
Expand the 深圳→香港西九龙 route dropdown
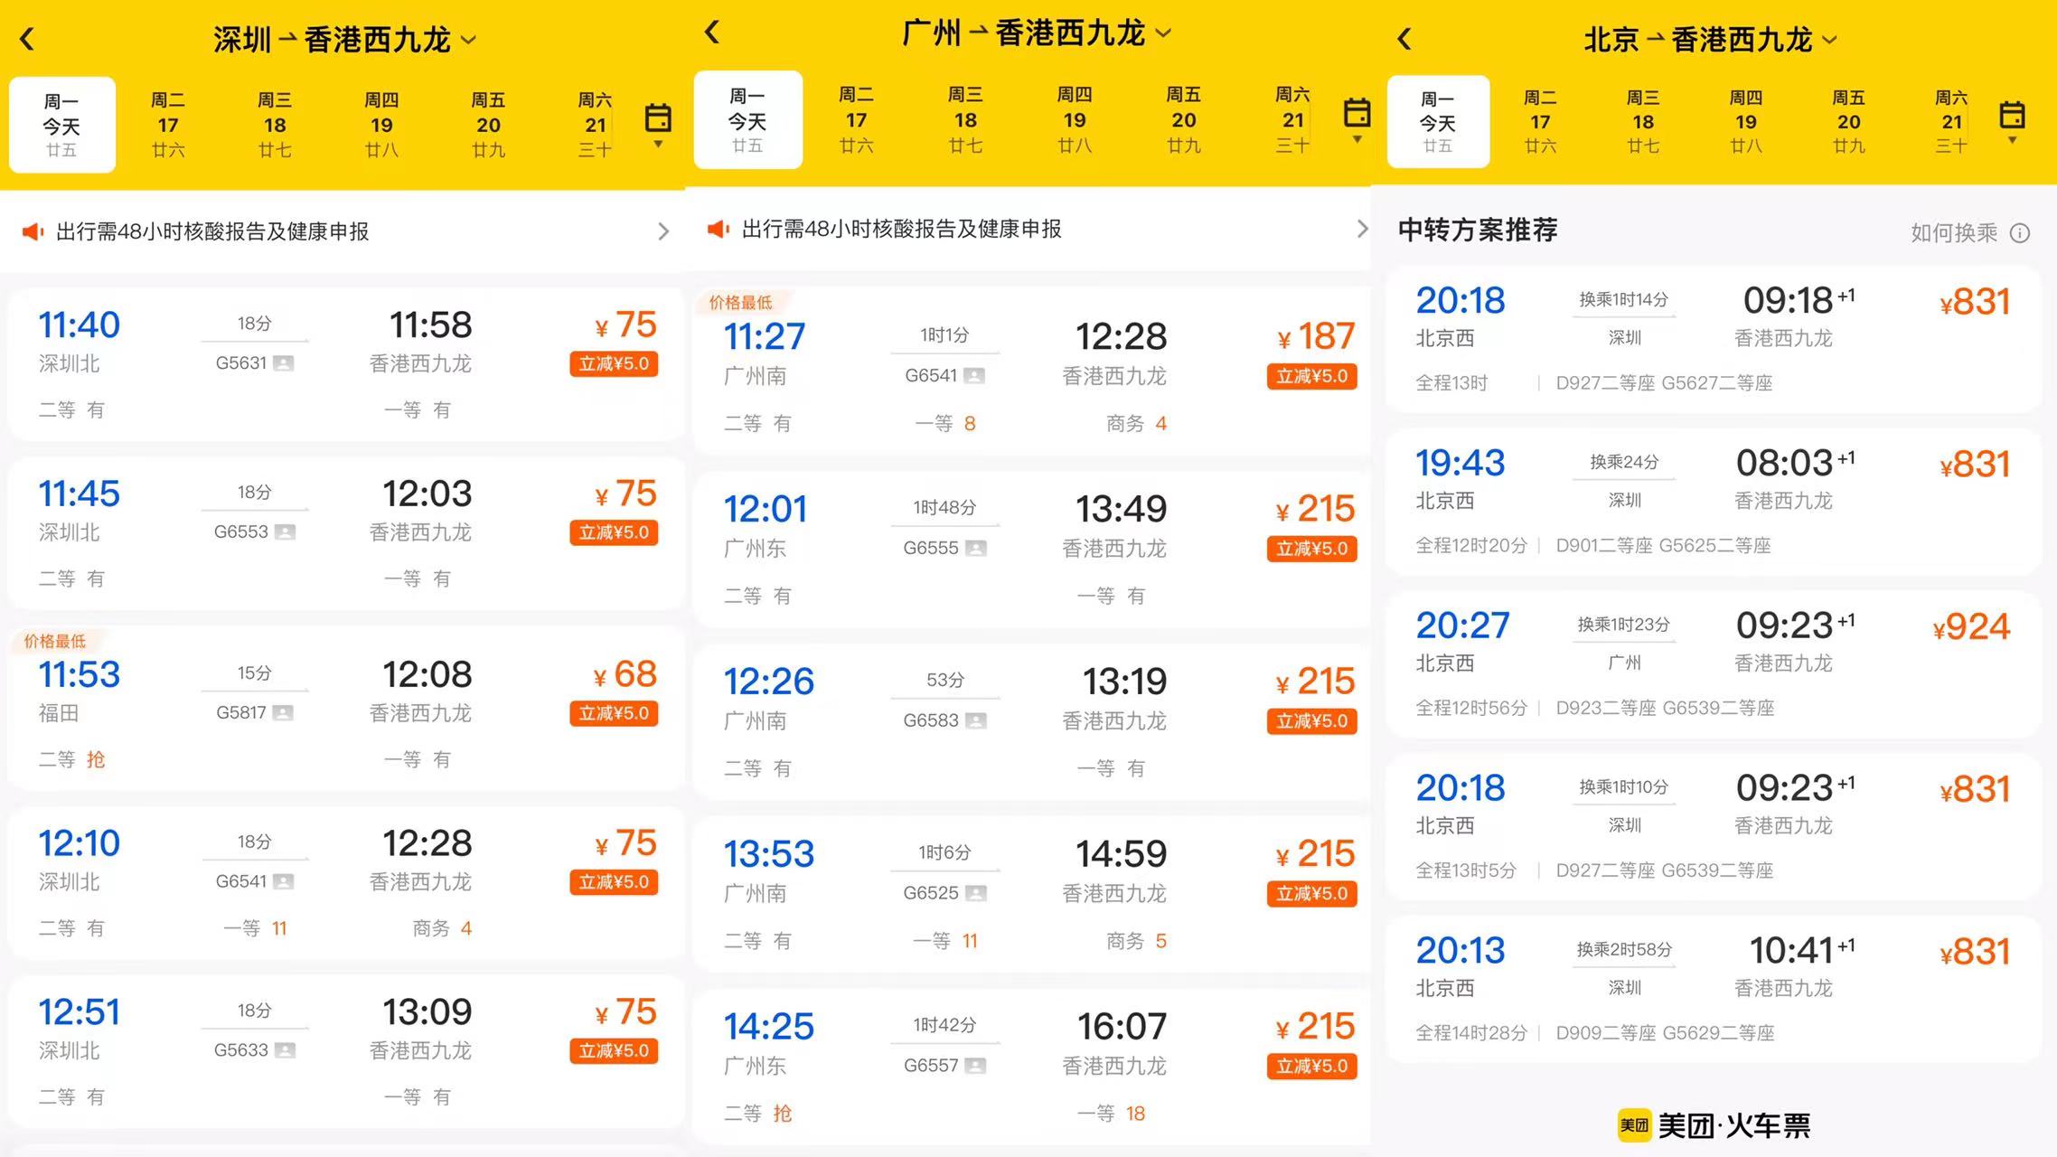point(469,40)
